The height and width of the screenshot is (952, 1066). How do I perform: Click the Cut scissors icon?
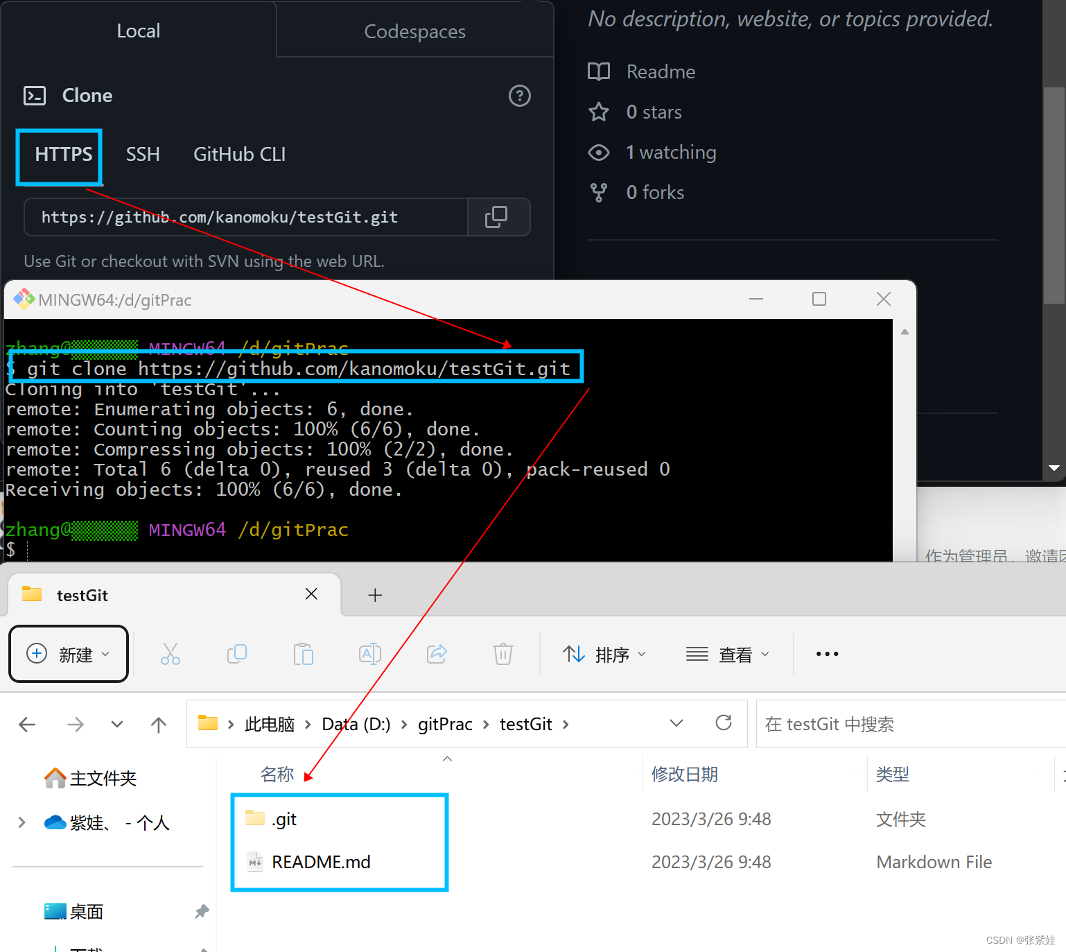pyautogui.click(x=171, y=654)
